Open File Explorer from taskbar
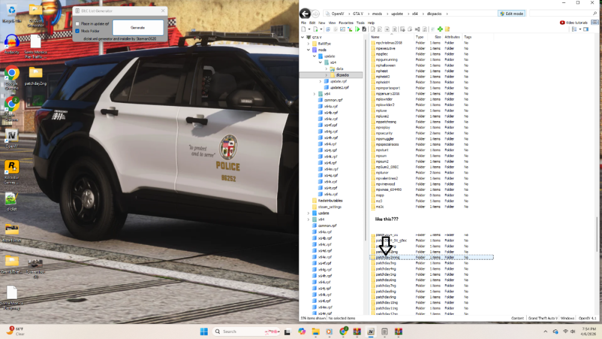The height and width of the screenshot is (339, 602). click(x=315, y=332)
